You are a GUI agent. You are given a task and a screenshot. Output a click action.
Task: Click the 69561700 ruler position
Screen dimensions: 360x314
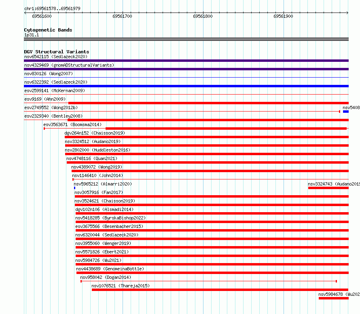tap(123, 16)
